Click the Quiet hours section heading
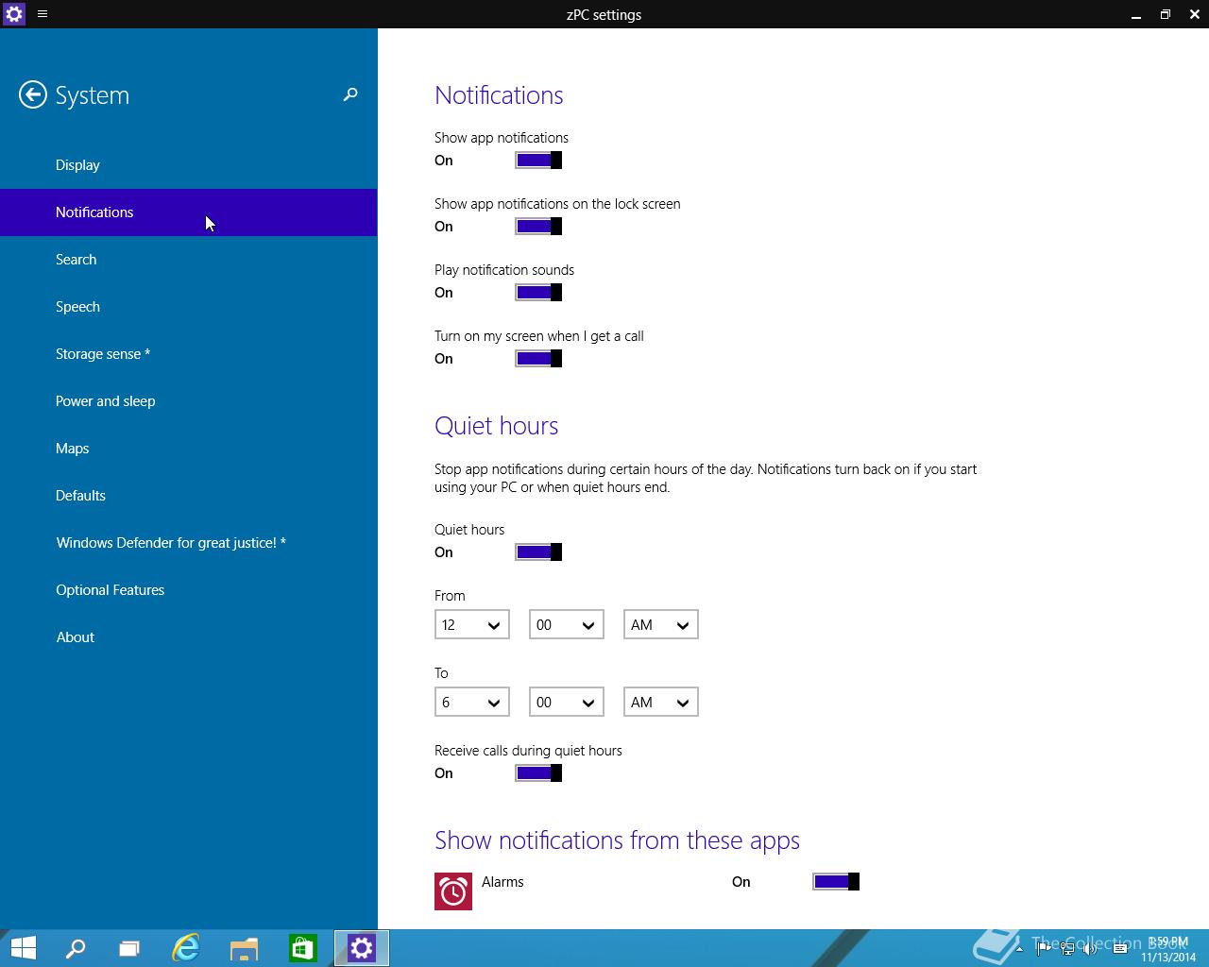 click(497, 426)
